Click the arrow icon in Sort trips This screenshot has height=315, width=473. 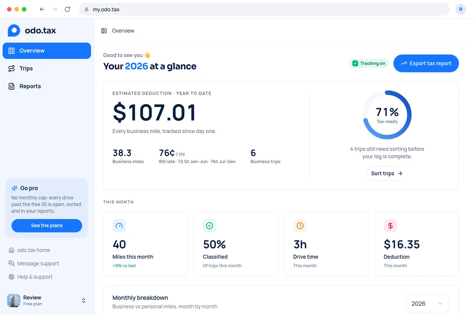pyautogui.click(x=400, y=173)
